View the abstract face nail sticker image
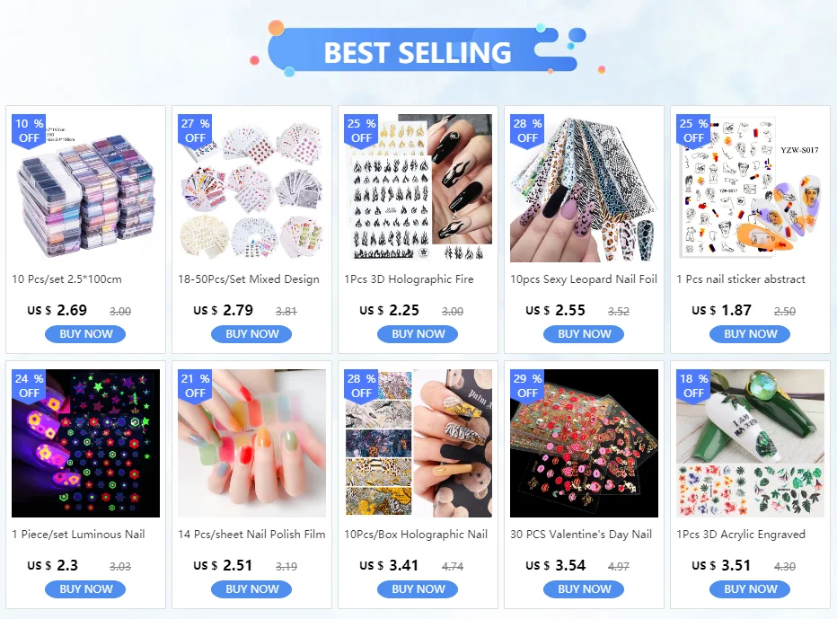This screenshot has height=619, width=837. (x=750, y=188)
